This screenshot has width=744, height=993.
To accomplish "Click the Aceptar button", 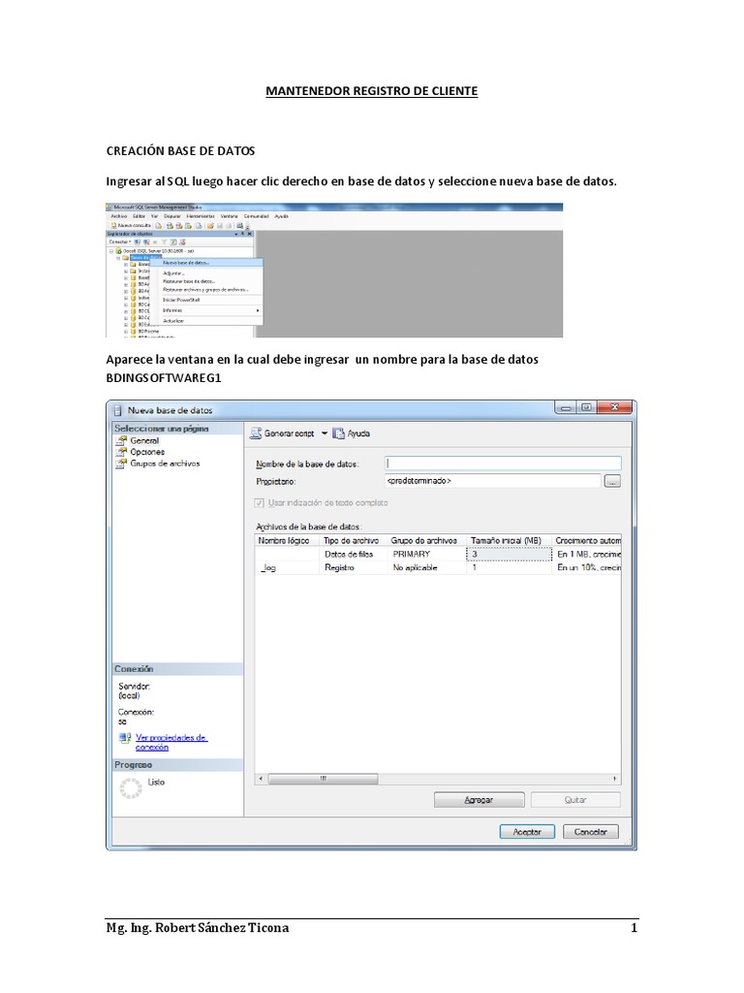I will 527,832.
